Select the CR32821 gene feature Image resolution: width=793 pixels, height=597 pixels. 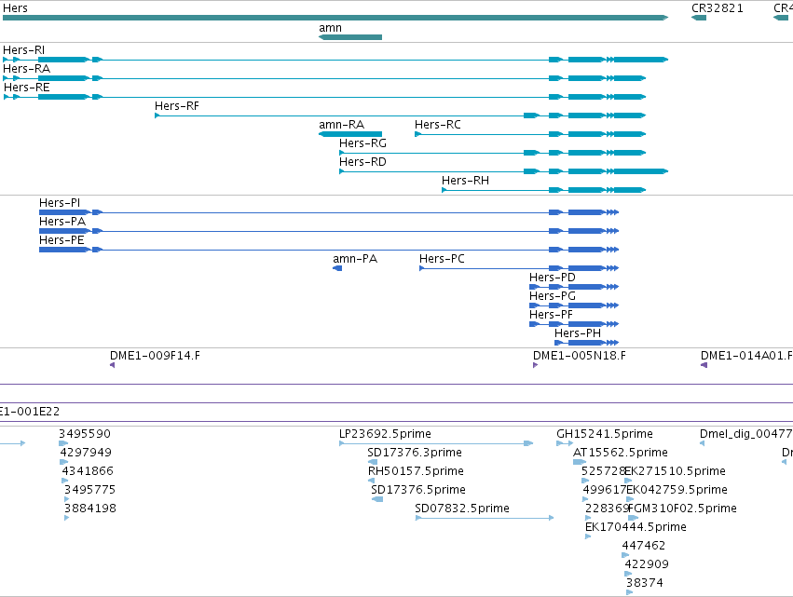699,18
